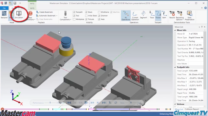
Task: Toggle Fixtures visibility checkbox
Action: pos(86,19)
